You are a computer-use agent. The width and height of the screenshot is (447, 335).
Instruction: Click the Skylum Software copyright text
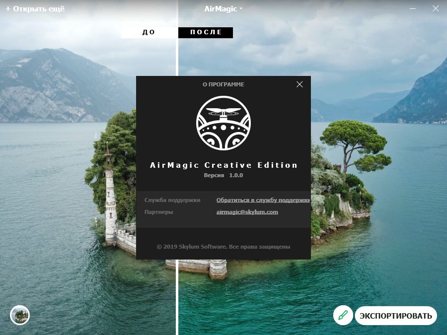(x=223, y=247)
